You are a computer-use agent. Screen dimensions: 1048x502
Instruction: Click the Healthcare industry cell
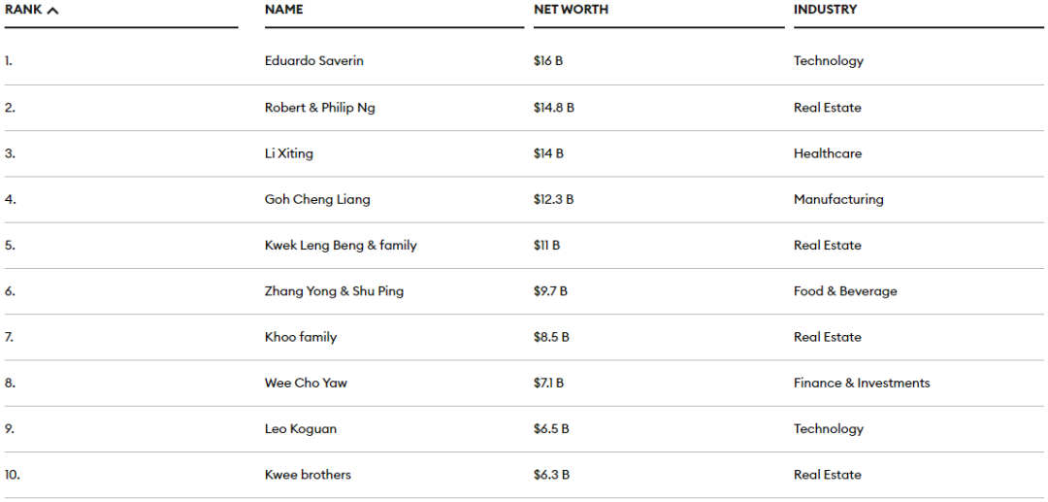(827, 153)
